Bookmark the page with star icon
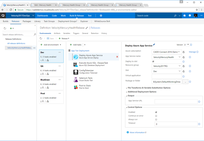Image resolution: width=204 pixels, height=141 pixels. (197, 10)
